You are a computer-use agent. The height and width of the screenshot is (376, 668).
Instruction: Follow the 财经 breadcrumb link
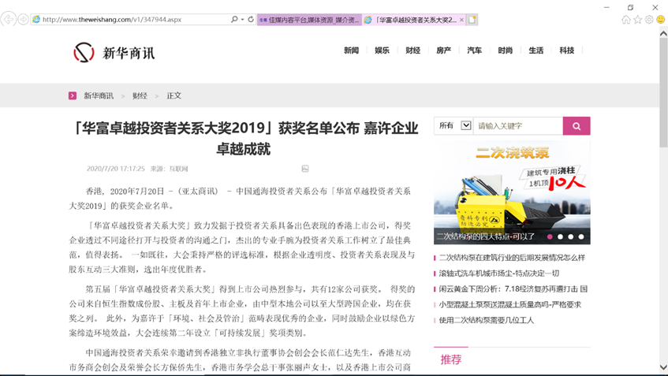pyautogui.click(x=140, y=96)
